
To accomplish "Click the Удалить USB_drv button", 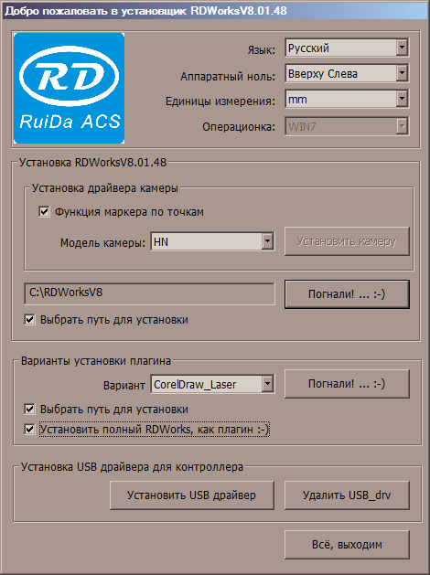I will [x=347, y=495].
